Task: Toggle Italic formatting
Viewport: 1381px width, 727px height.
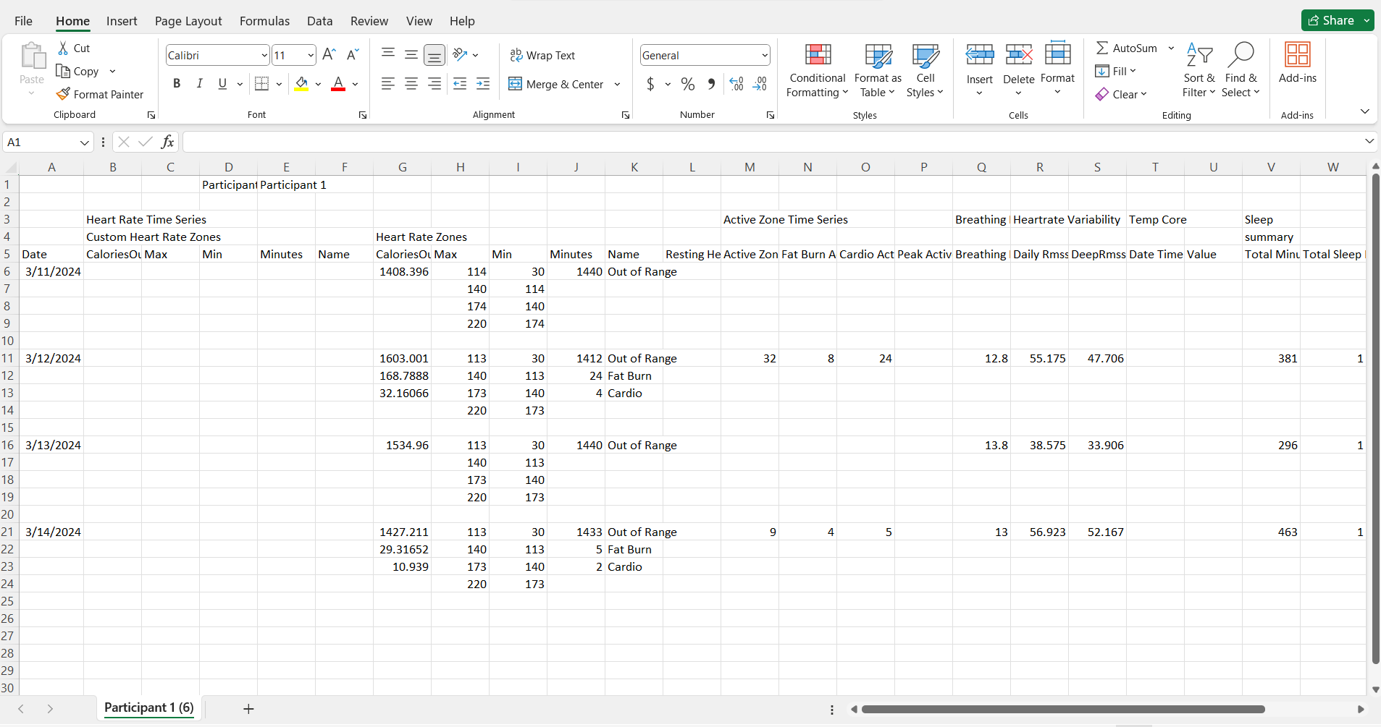Action: 200,84
